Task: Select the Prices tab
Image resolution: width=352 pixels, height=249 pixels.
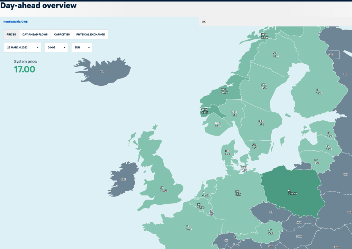Action: pos(11,34)
